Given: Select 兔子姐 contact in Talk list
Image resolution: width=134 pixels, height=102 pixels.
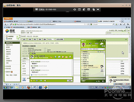Looking at the screenshot, I should (x=92, y=67).
